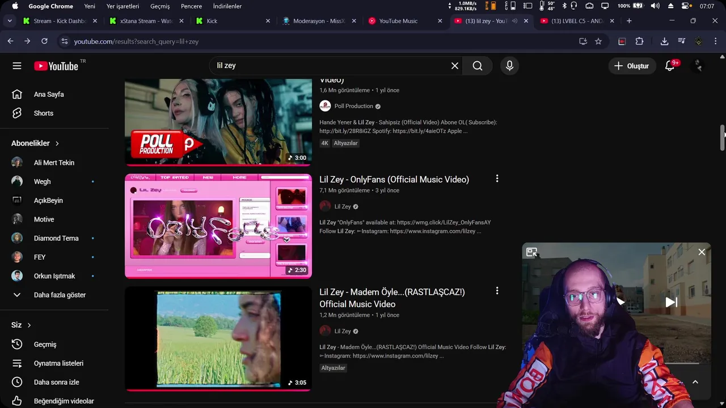Open Chrome downloads icon
Image resolution: width=726 pixels, height=408 pixels.
(x=664, y=41)
